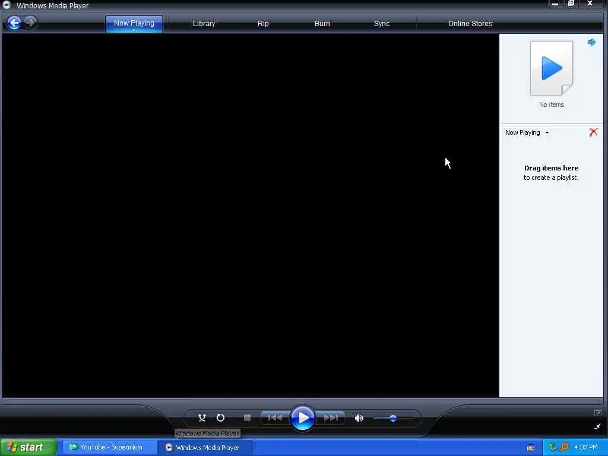The image size is (608, 456).
Task: View full screen using corner icon
Action: [x=597, y=413]
